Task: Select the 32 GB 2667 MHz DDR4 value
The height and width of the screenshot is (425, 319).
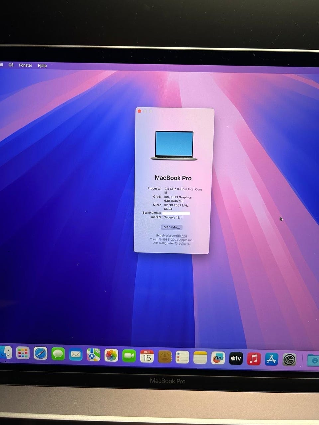Action: click(176, 207)
